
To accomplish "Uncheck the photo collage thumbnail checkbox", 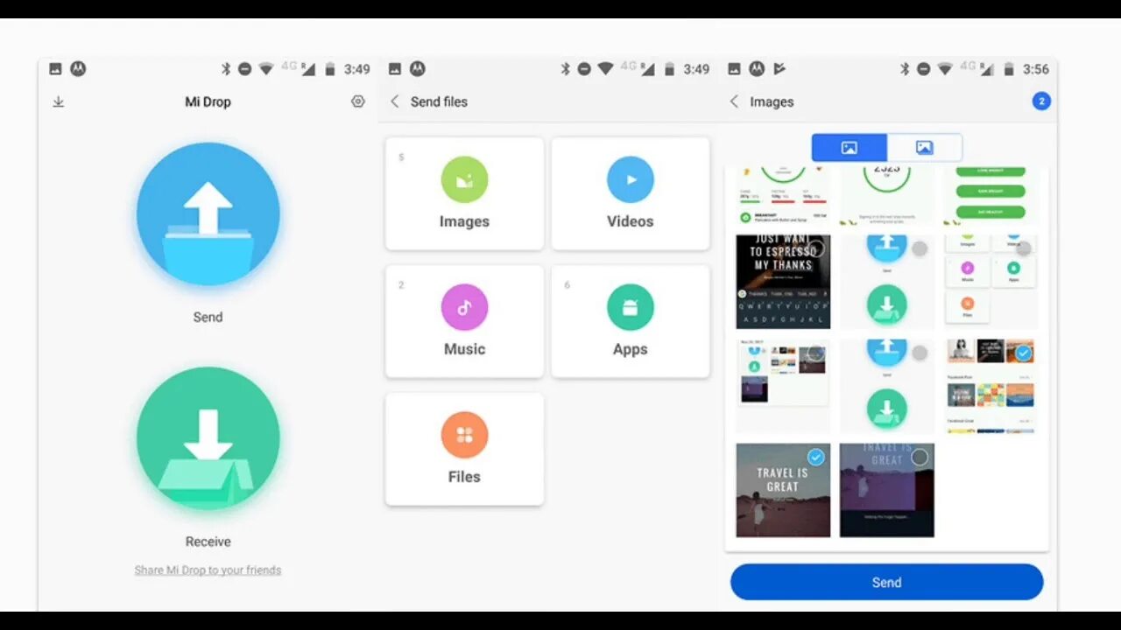I will click(x=1023, y=353).
